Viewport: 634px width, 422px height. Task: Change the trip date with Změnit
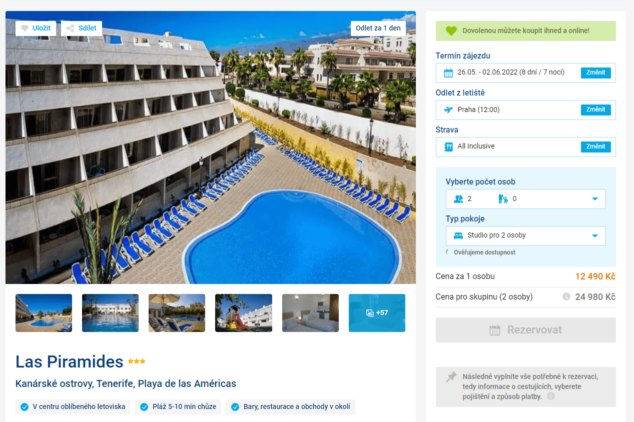point(596,73)
